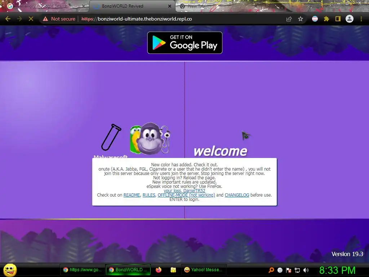Open the Chrome profile avatar
The image size is (369, 277).
coord(350,19)
